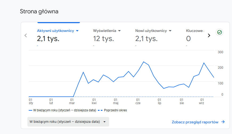Open the Zobacz przegląd raportów link

[195, 122]
